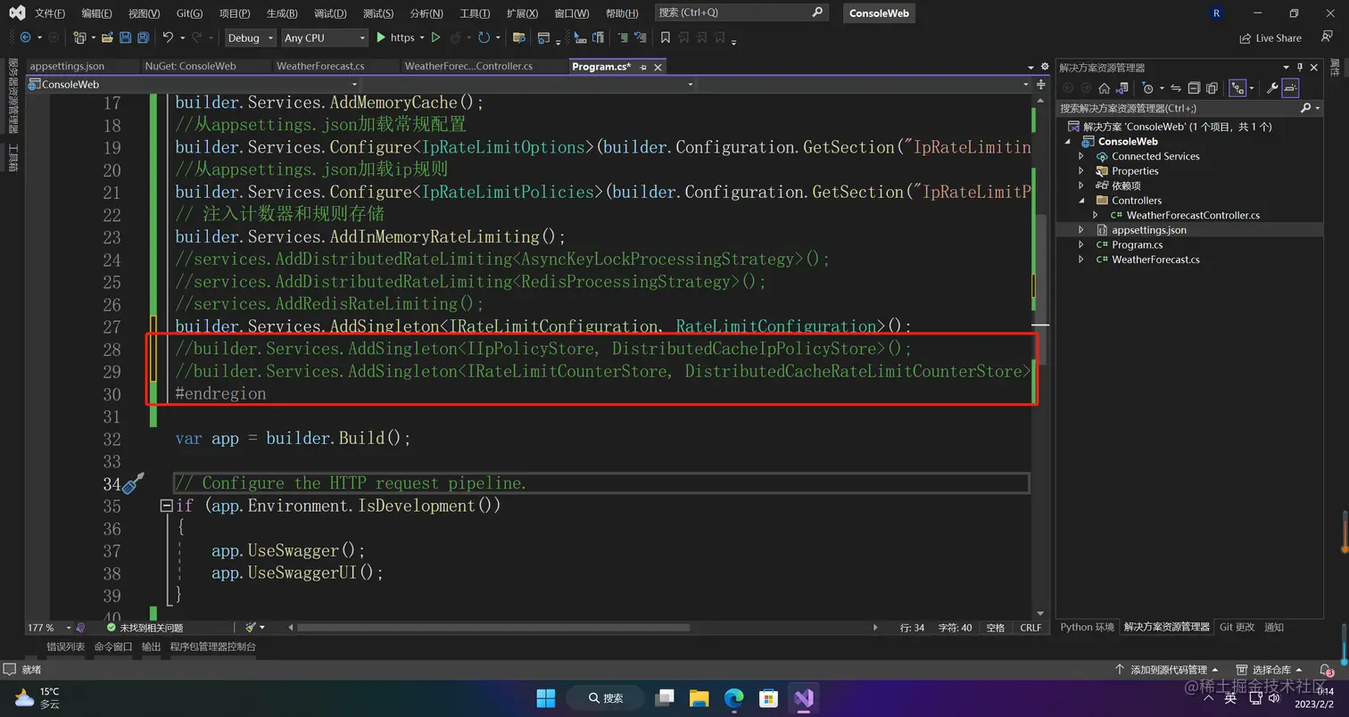Click the CRLF line ending indicator

coord(1030,628)
